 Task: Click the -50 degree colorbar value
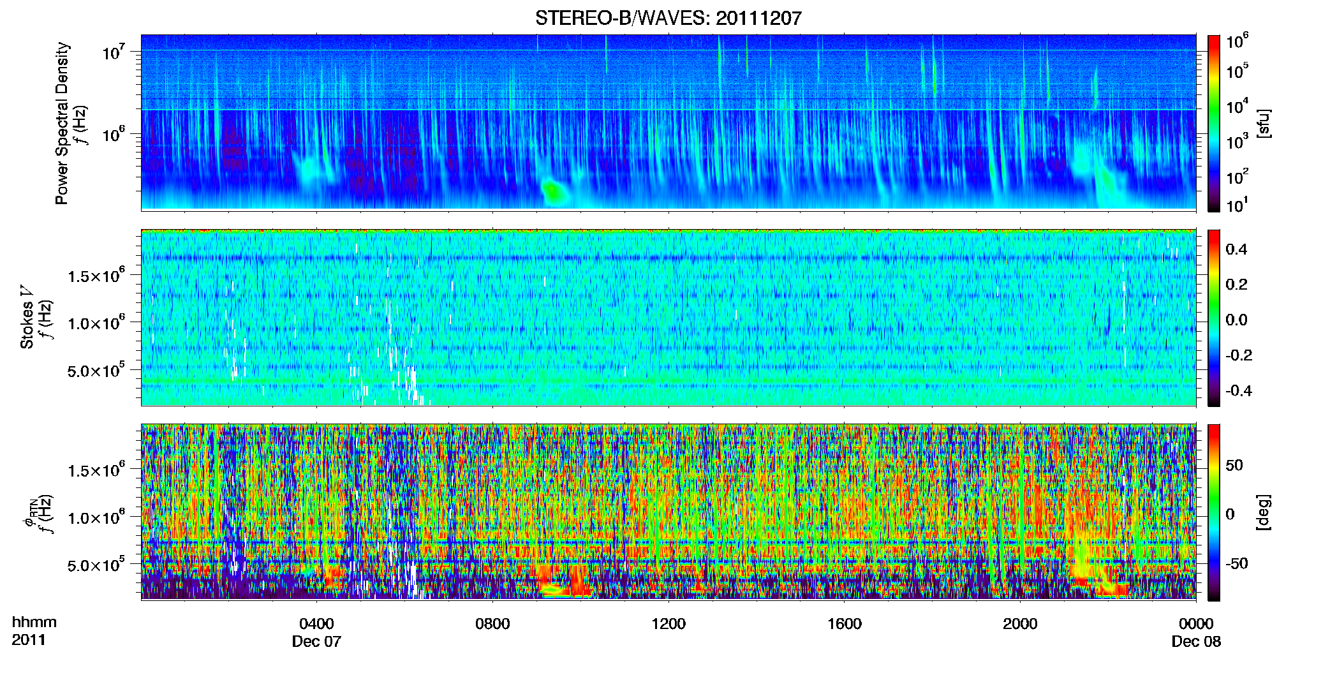pyautogui.click(x=1237, y=563)
